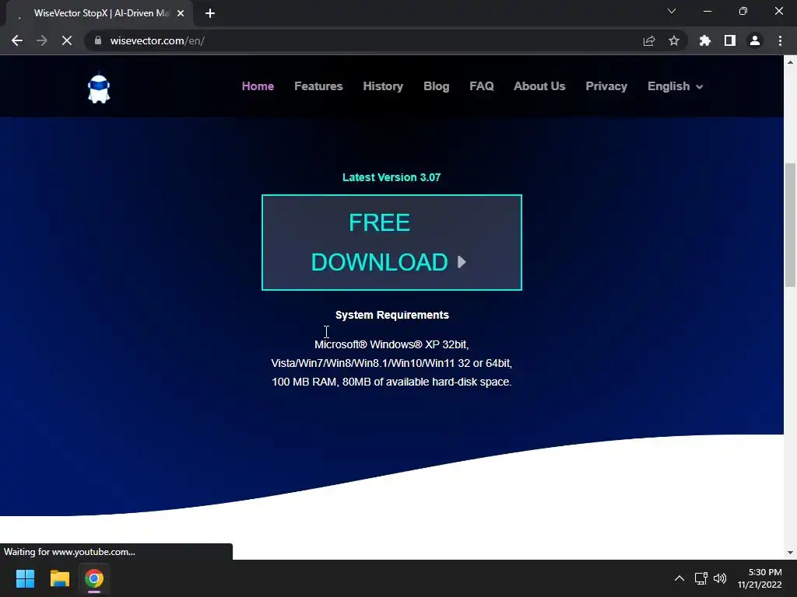Click the Latest Version 3.07 text
797x597 pixels.
(391, 177)
